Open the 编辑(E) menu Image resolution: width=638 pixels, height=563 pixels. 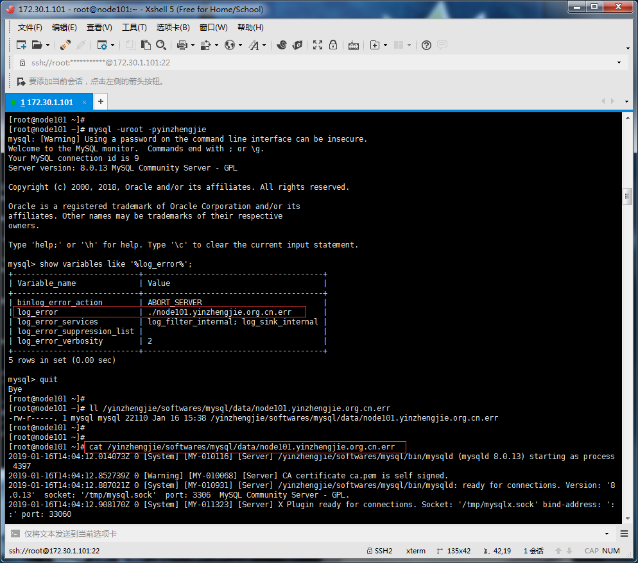click(64, 27)
